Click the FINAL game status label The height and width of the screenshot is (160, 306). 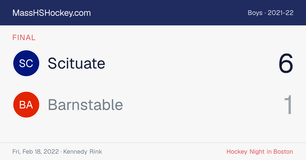[x=24, y=38]
